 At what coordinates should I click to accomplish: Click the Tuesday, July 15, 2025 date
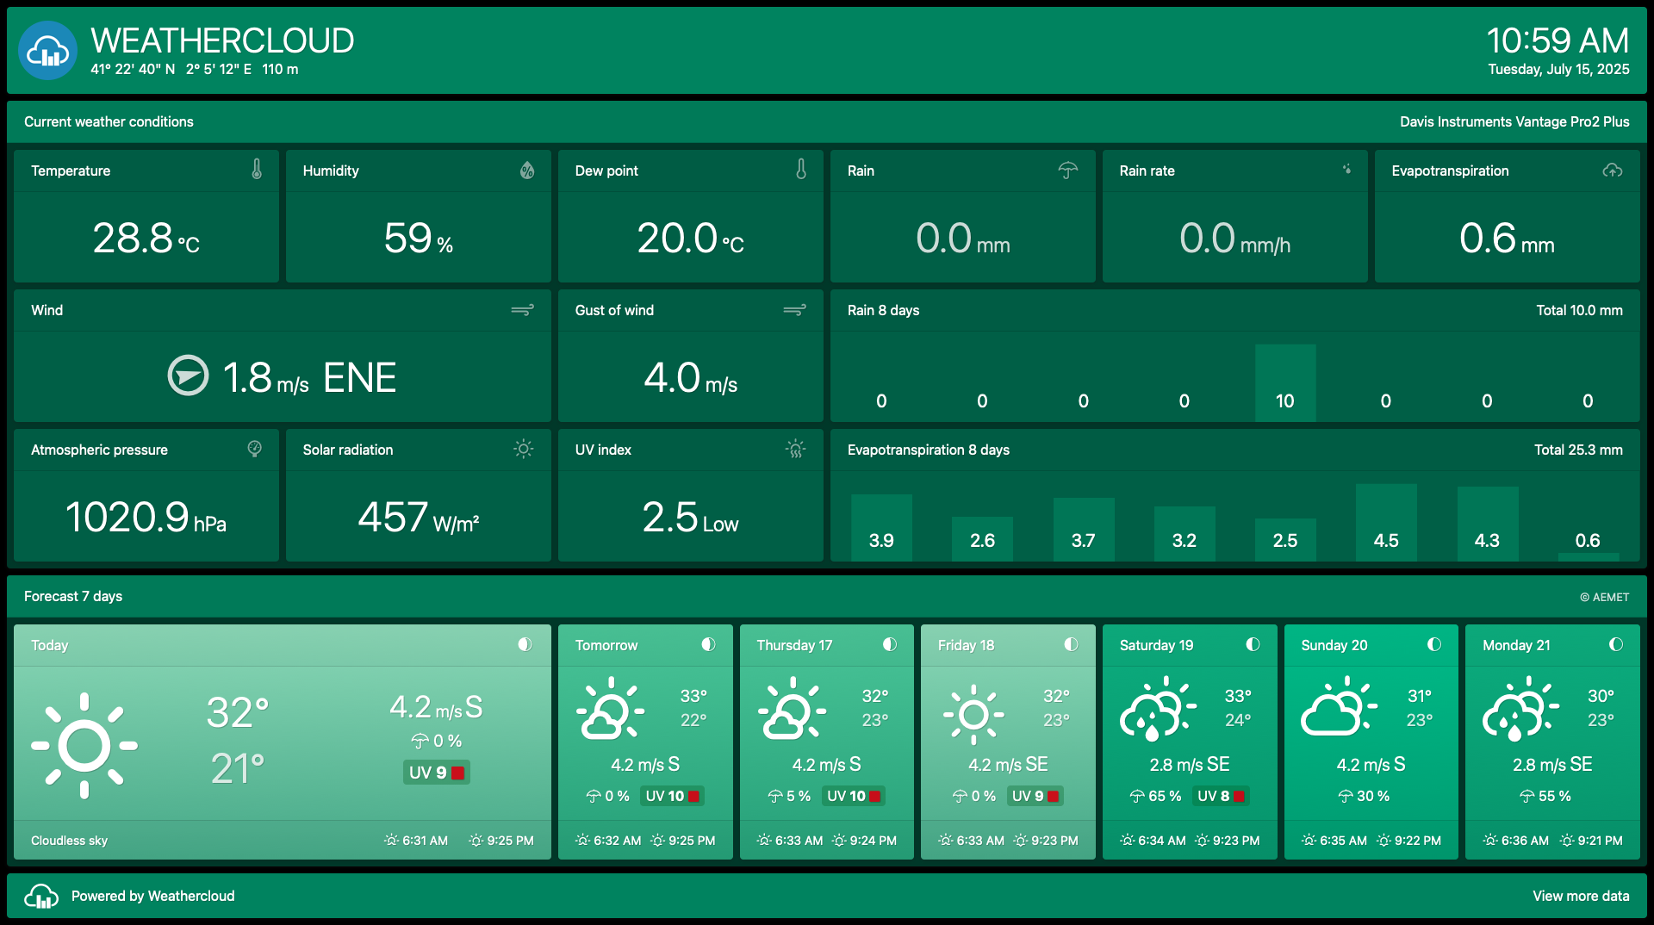1558,69
